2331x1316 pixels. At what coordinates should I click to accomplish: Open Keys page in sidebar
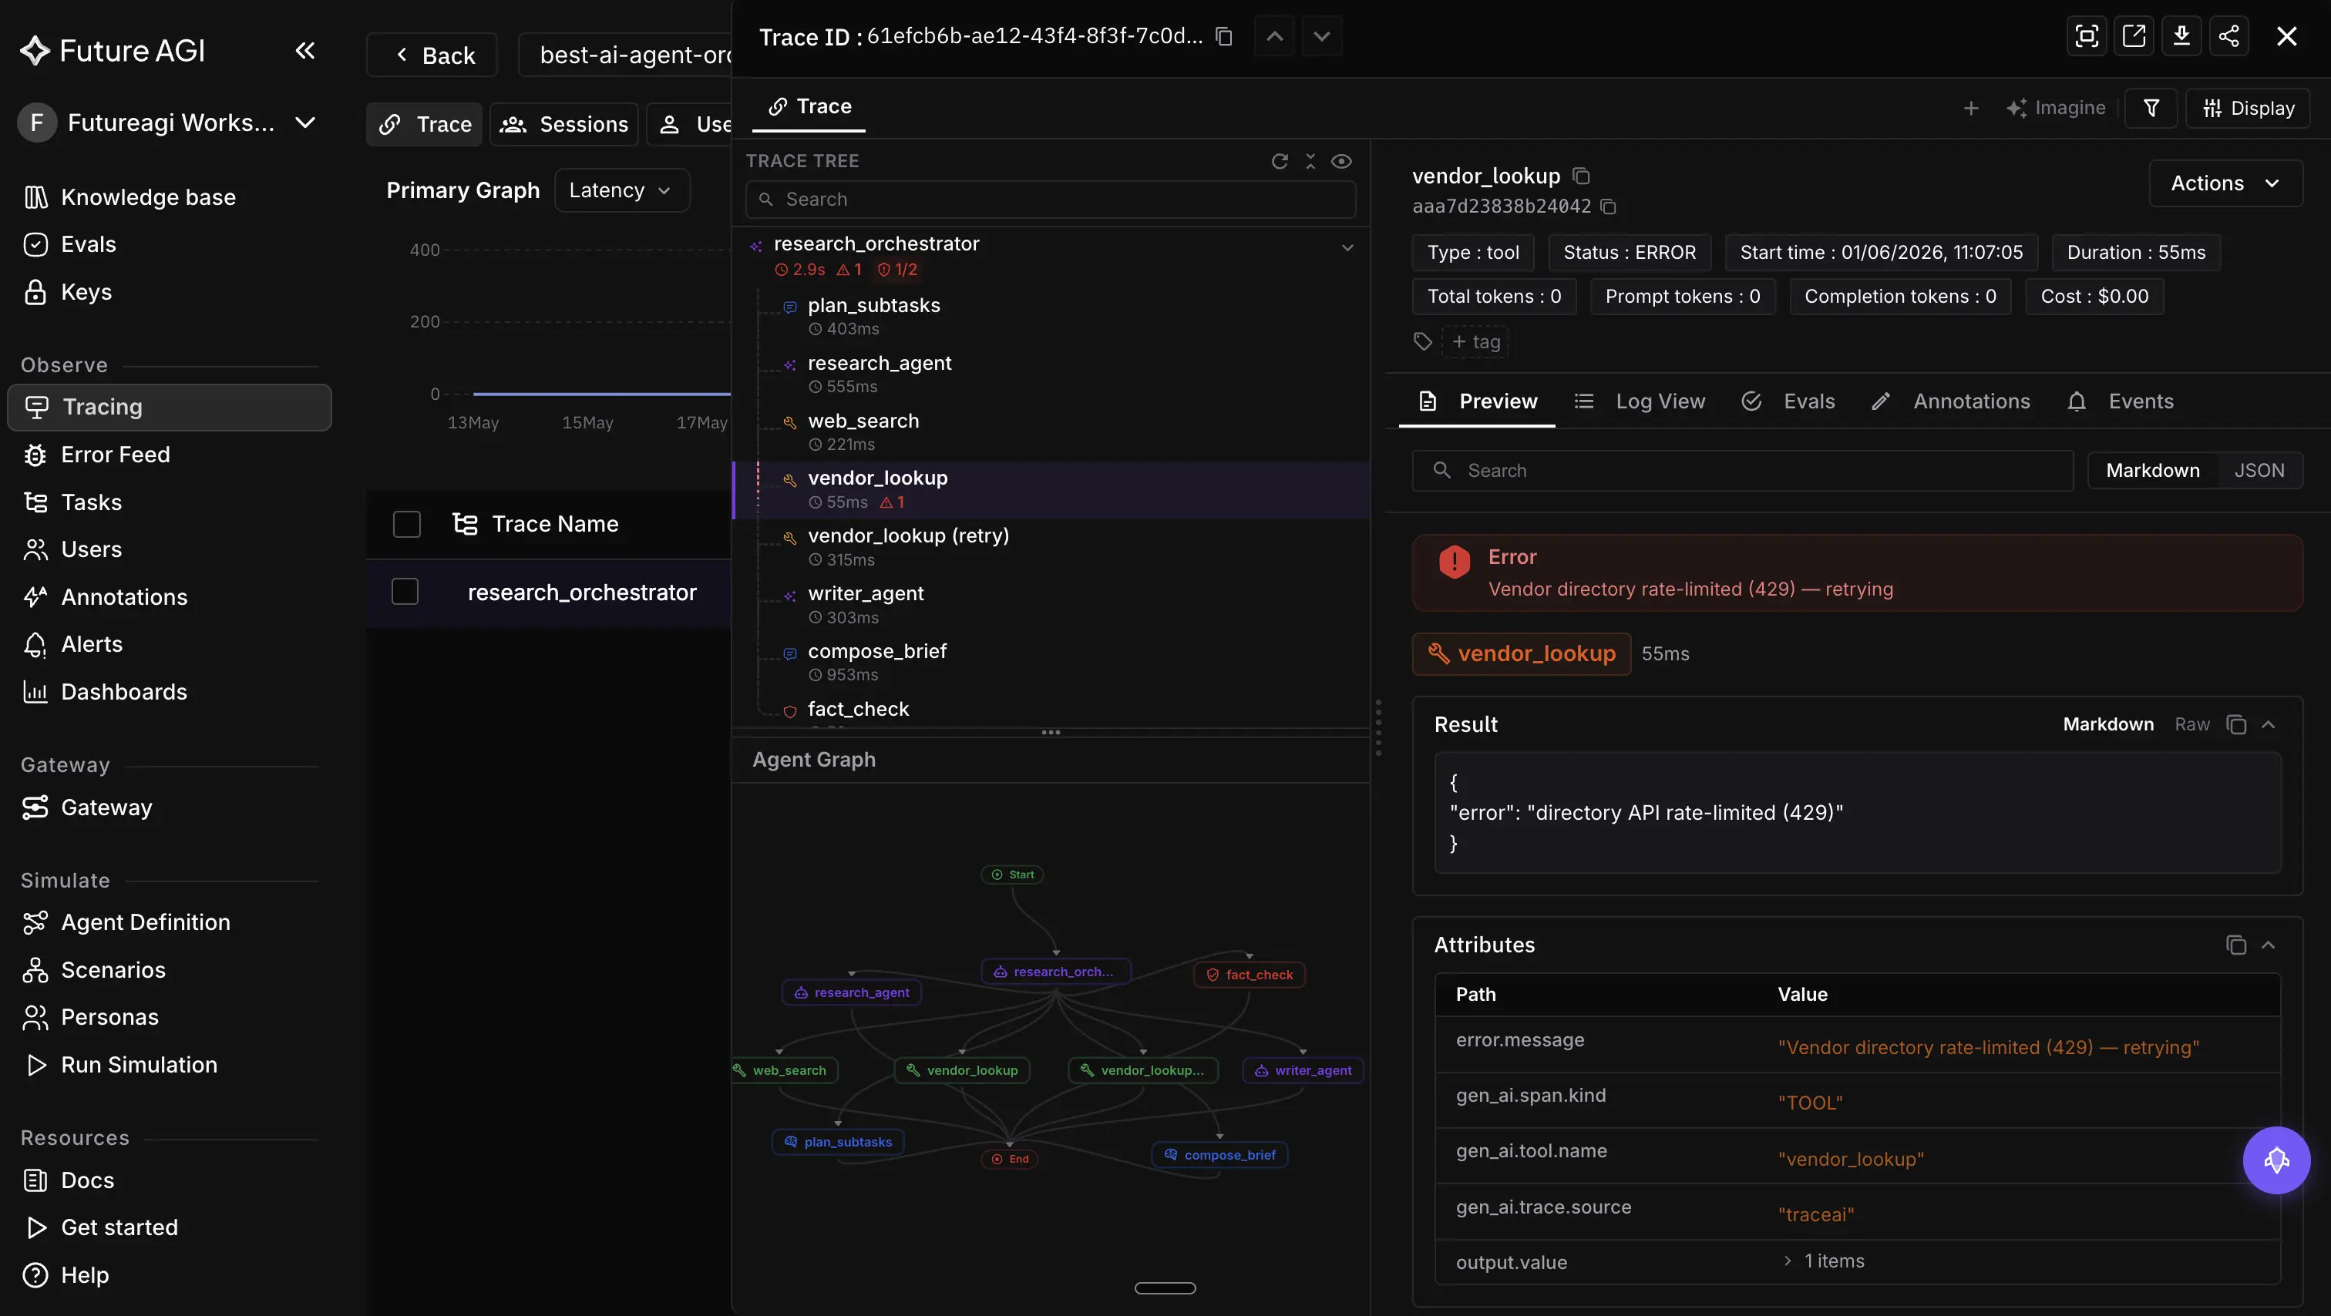tap(87, 292)
